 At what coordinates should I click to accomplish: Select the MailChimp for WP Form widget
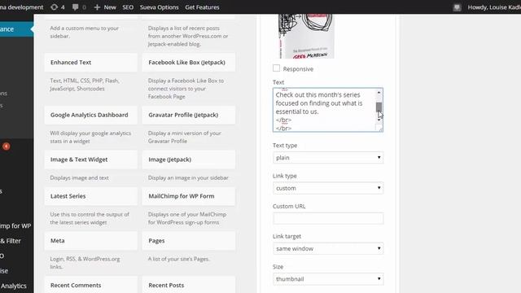pyautogui.click(x=189, y=196)
